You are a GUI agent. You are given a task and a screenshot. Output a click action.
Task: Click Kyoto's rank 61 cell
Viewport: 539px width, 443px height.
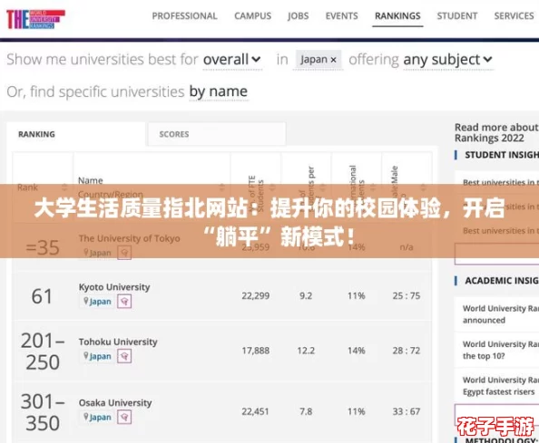(42, 296)
